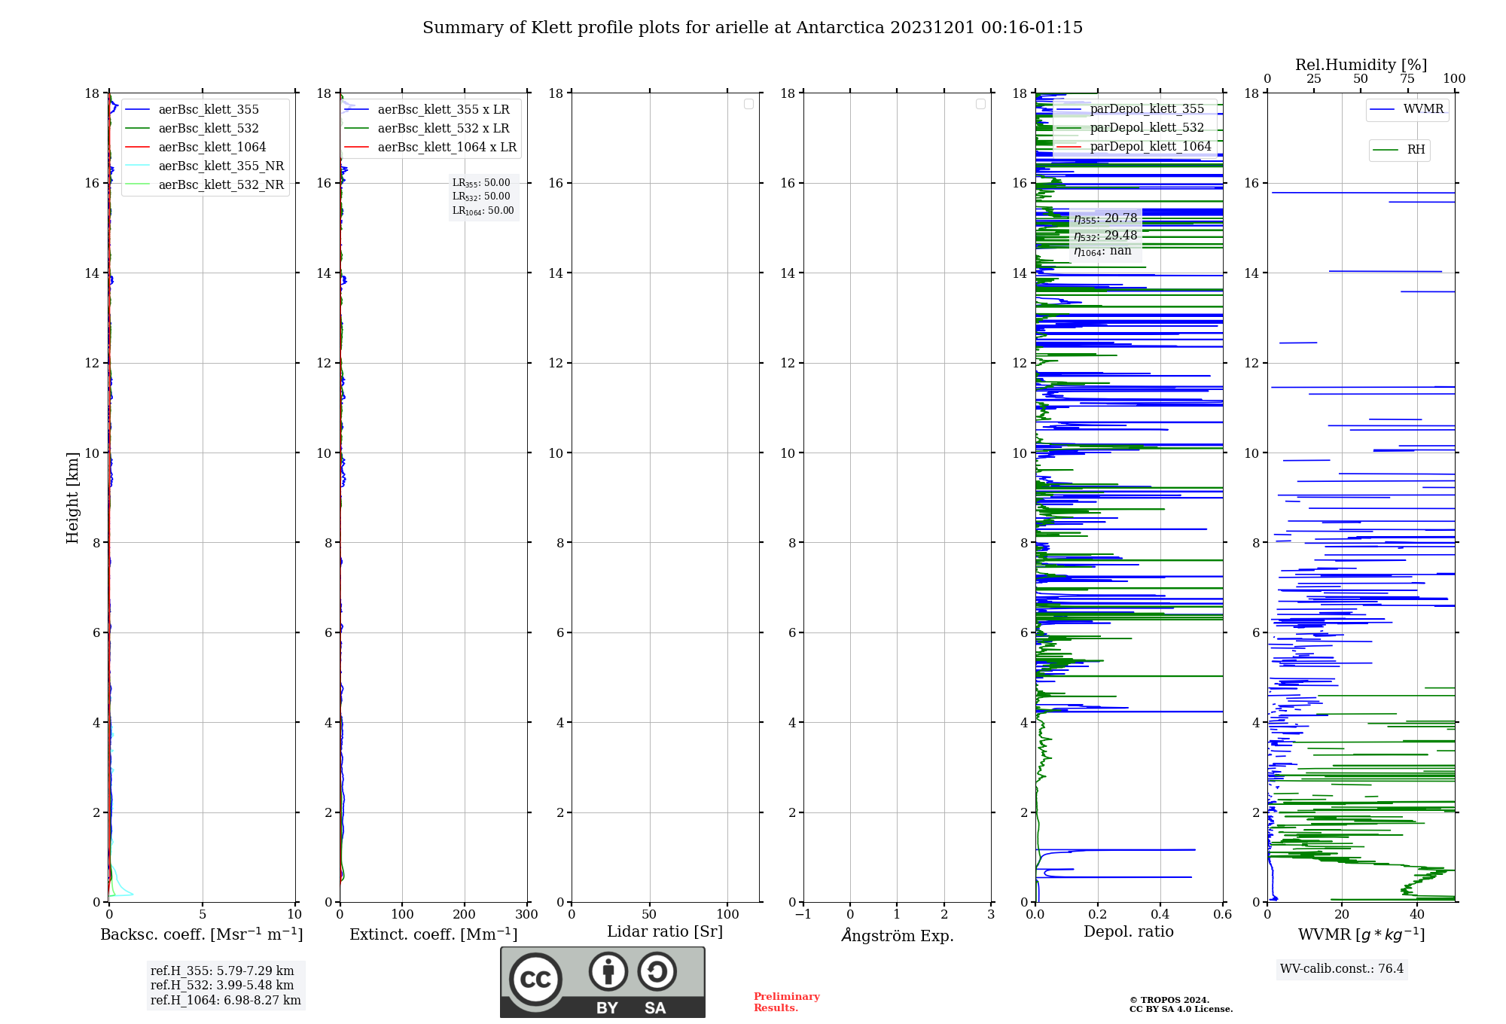The width and height of the screenshot is (1506, 1024).
Task: Click the 'Depol. ratio' axis label
Action: point(1129,932)
